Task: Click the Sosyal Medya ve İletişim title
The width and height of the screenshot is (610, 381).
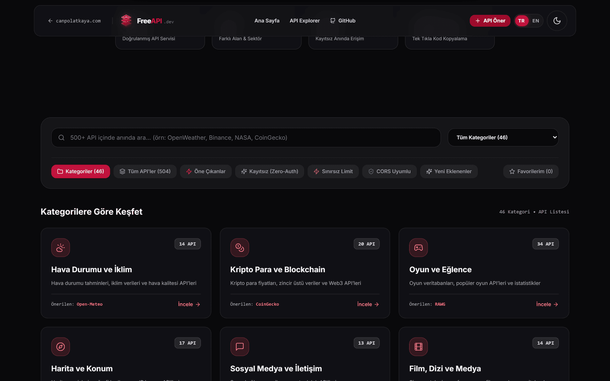Action: point(276,369)
